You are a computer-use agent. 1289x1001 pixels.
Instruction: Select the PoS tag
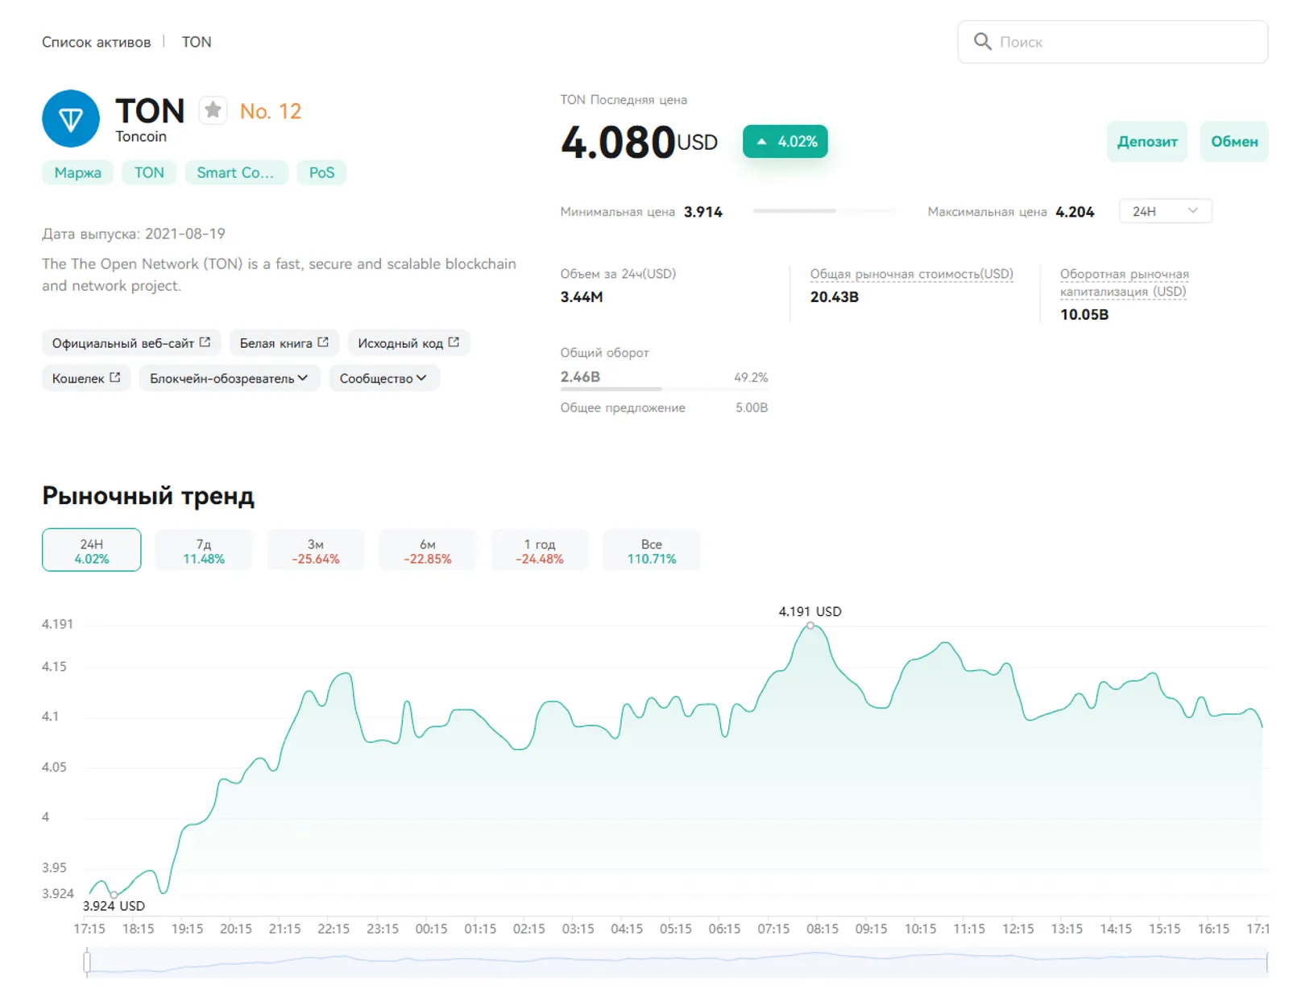coord(321,172)
